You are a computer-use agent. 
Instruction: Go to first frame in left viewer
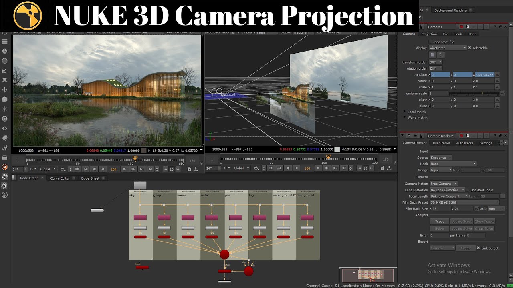77,169
